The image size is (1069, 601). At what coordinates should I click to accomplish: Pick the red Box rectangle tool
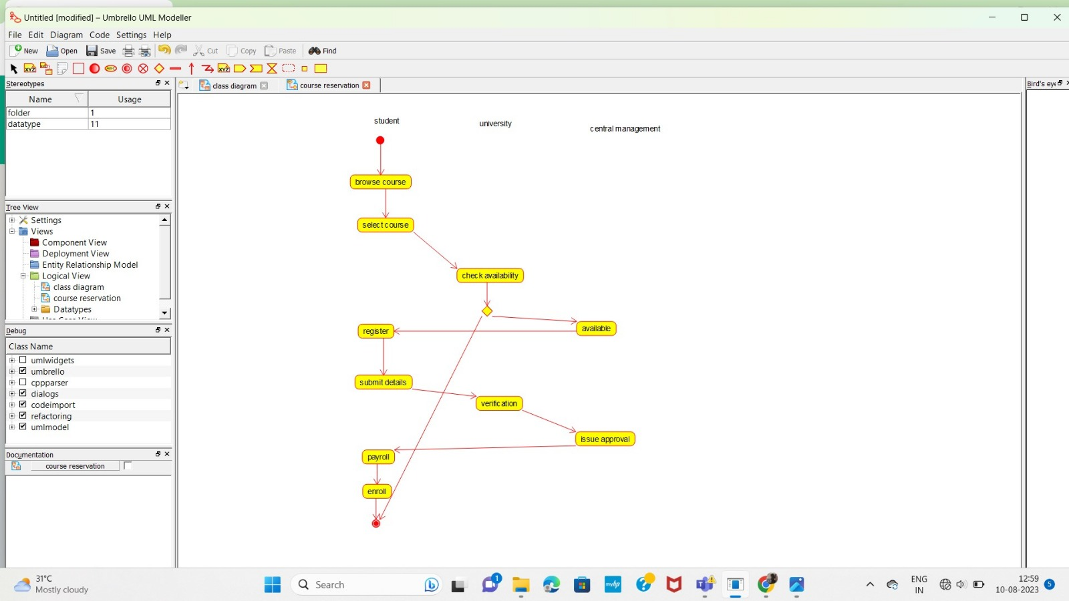(79, 69)
